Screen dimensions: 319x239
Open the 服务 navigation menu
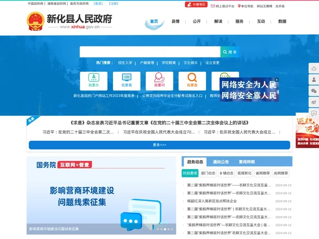239,21
